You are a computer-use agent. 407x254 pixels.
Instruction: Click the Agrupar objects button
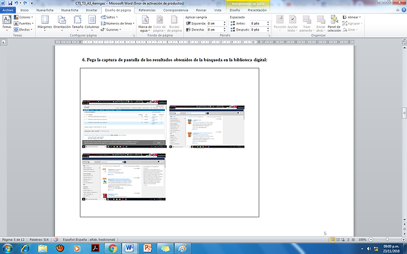pos(352,23)
